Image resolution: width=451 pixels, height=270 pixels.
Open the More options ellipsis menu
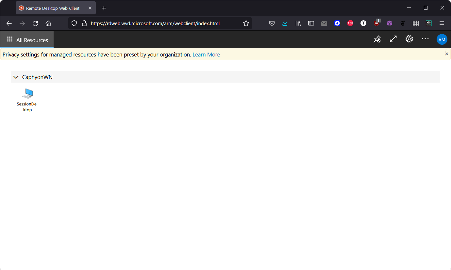(x=425, y=39)
